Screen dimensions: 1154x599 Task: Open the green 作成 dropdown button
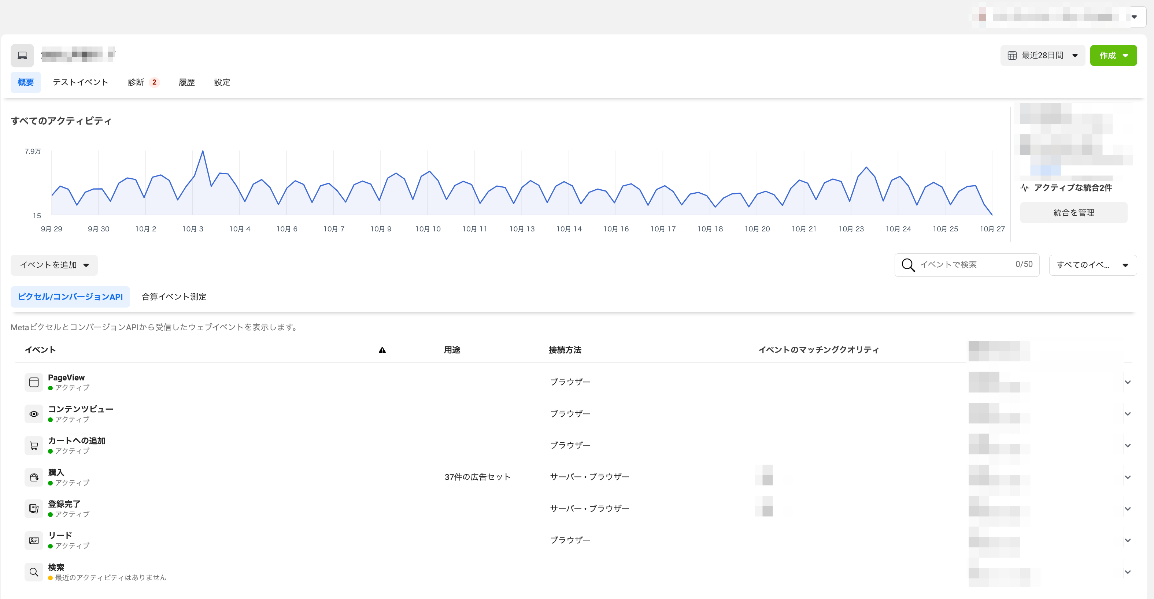(1113, 56)
